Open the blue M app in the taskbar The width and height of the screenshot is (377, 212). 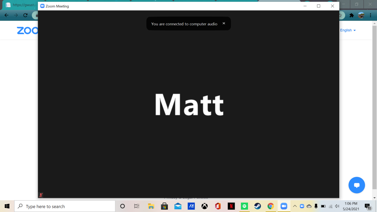point(191,206)
